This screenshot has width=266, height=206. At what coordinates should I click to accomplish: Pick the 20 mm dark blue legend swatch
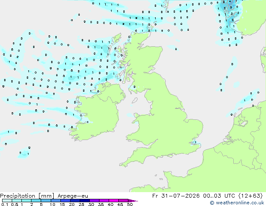point(75,201)
